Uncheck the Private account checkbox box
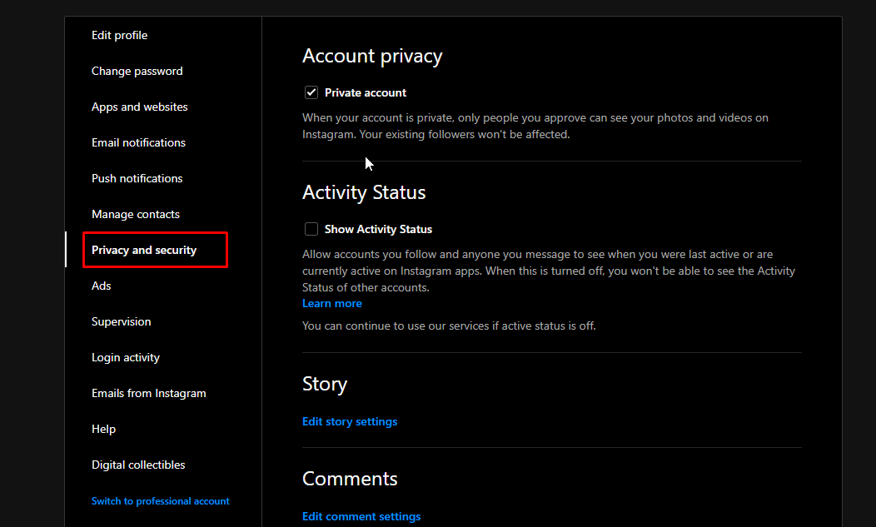The height and width of the screenshot is (527, 876). (311, 92)
